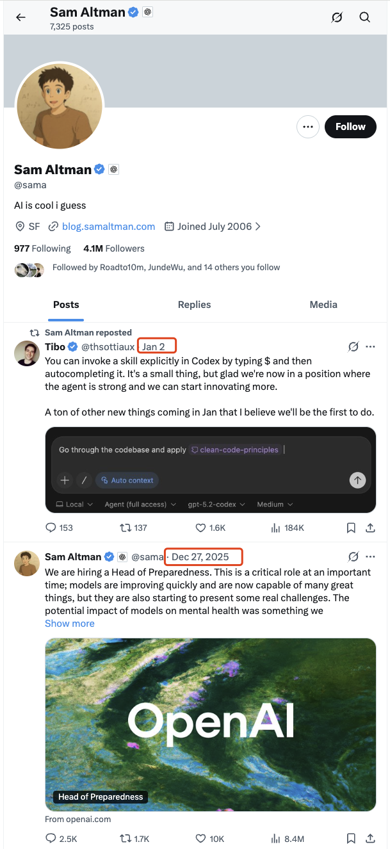Viewport: 390px width, 849px height.
Task: Repost Tibo's post with 137 reposts
Action: 126,528
